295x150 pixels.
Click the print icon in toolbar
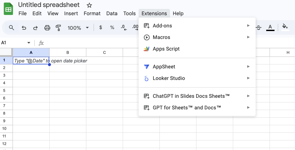coord(47,28)
